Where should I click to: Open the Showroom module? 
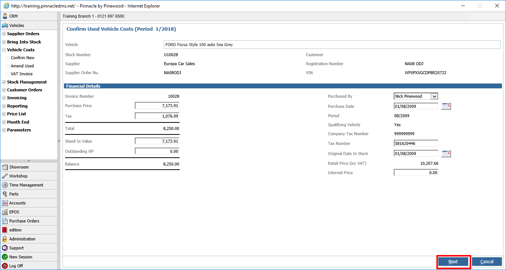29,167
